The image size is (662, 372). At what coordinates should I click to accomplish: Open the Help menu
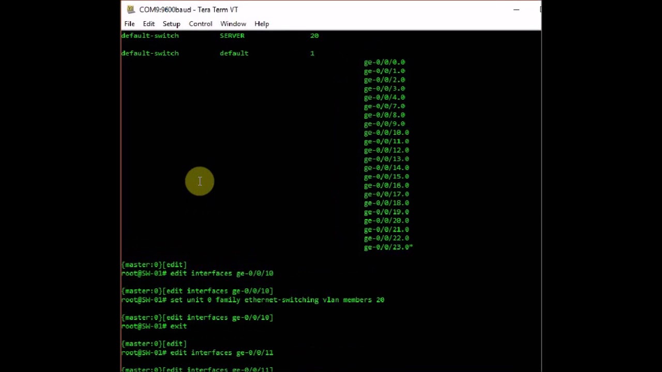262,24
